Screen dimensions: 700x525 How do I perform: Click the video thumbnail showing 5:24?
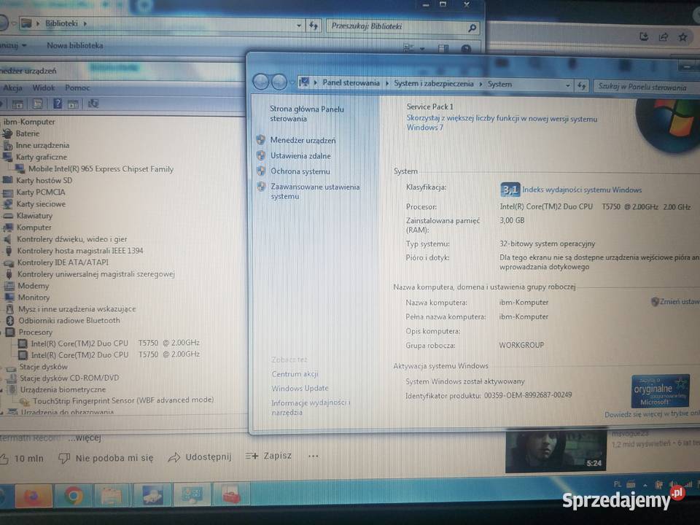(x=556, y=451)
